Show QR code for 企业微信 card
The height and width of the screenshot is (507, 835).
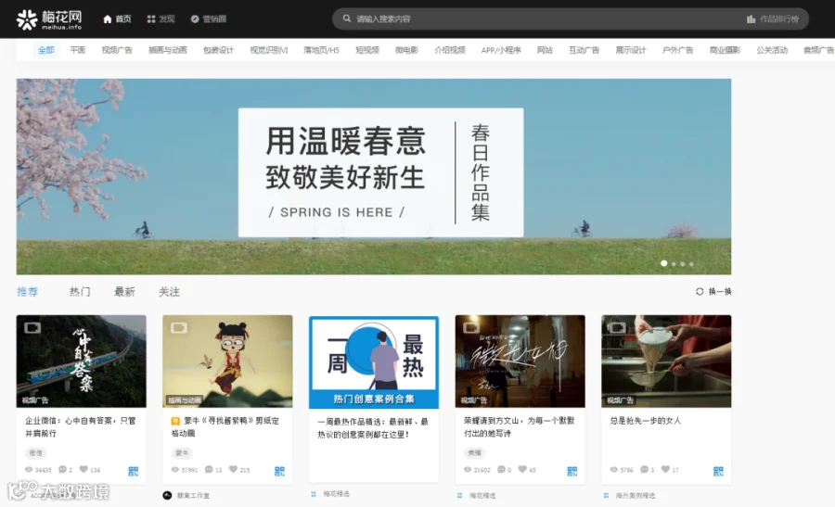click(x=133, y=472)
